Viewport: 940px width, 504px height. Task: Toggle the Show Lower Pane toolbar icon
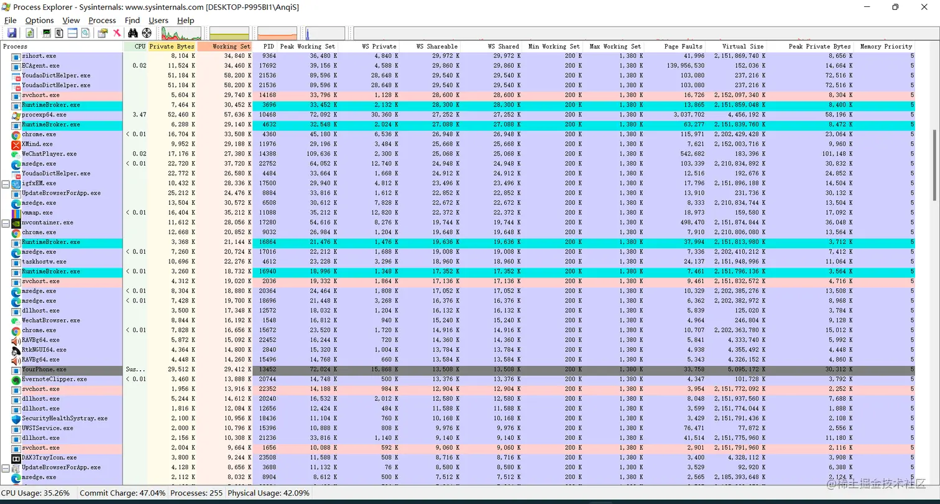[72, 33]
